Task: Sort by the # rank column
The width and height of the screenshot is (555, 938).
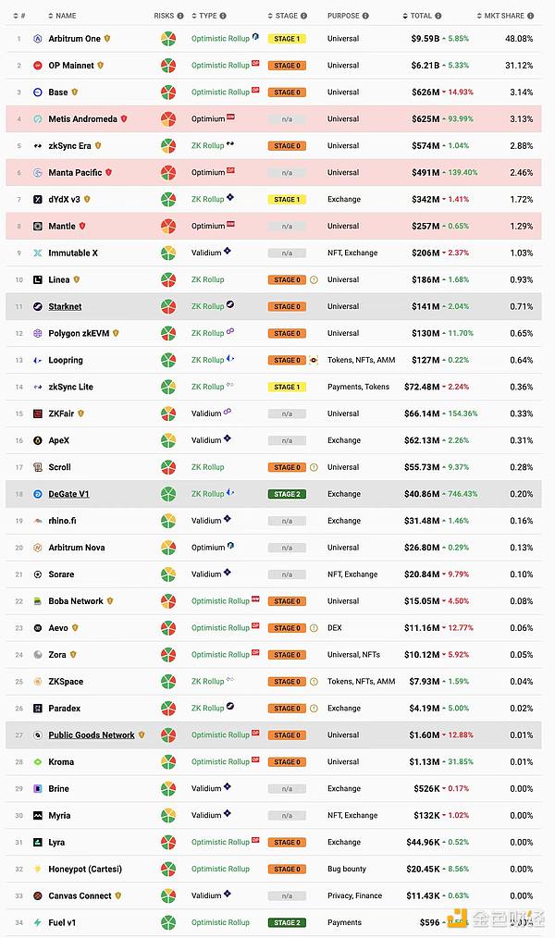Action: (x=21, y=16)
